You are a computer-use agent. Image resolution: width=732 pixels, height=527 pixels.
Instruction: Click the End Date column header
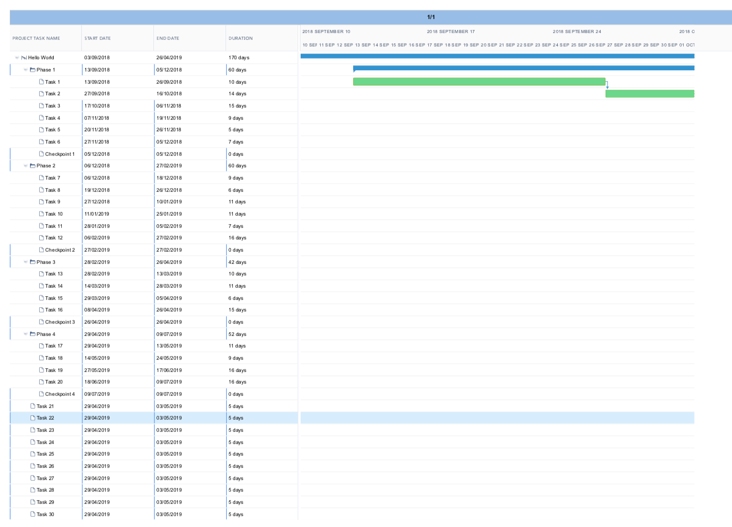168,38
